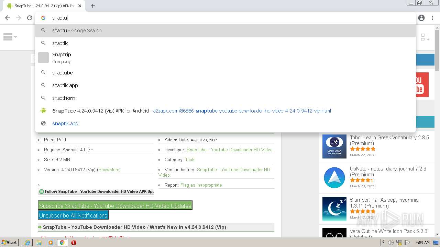Open the Windows Start menu
Viewport: 440px width, 247px height.
pyautogui.click(x=10, y=242)
